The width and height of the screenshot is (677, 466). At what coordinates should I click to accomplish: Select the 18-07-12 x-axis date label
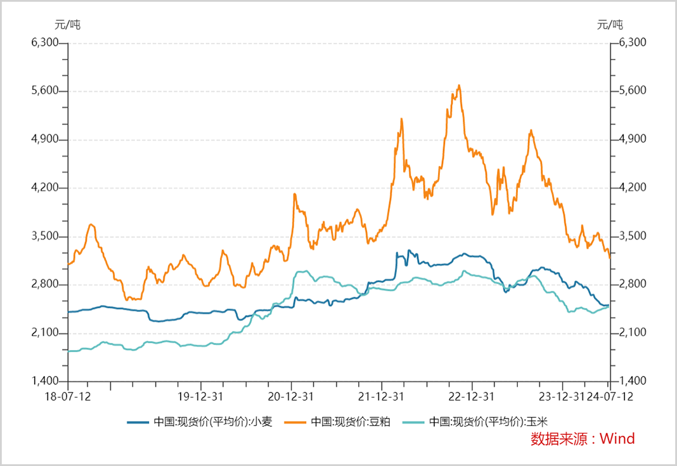(68, 396)
